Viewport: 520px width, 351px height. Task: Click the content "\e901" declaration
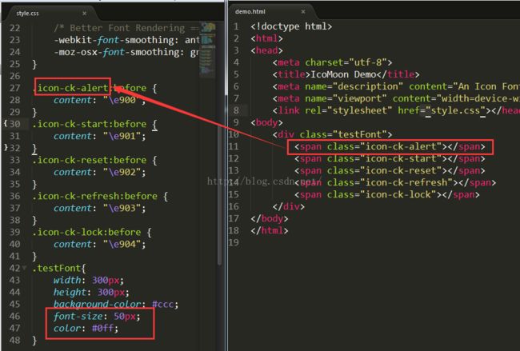[x=99, y=136]
